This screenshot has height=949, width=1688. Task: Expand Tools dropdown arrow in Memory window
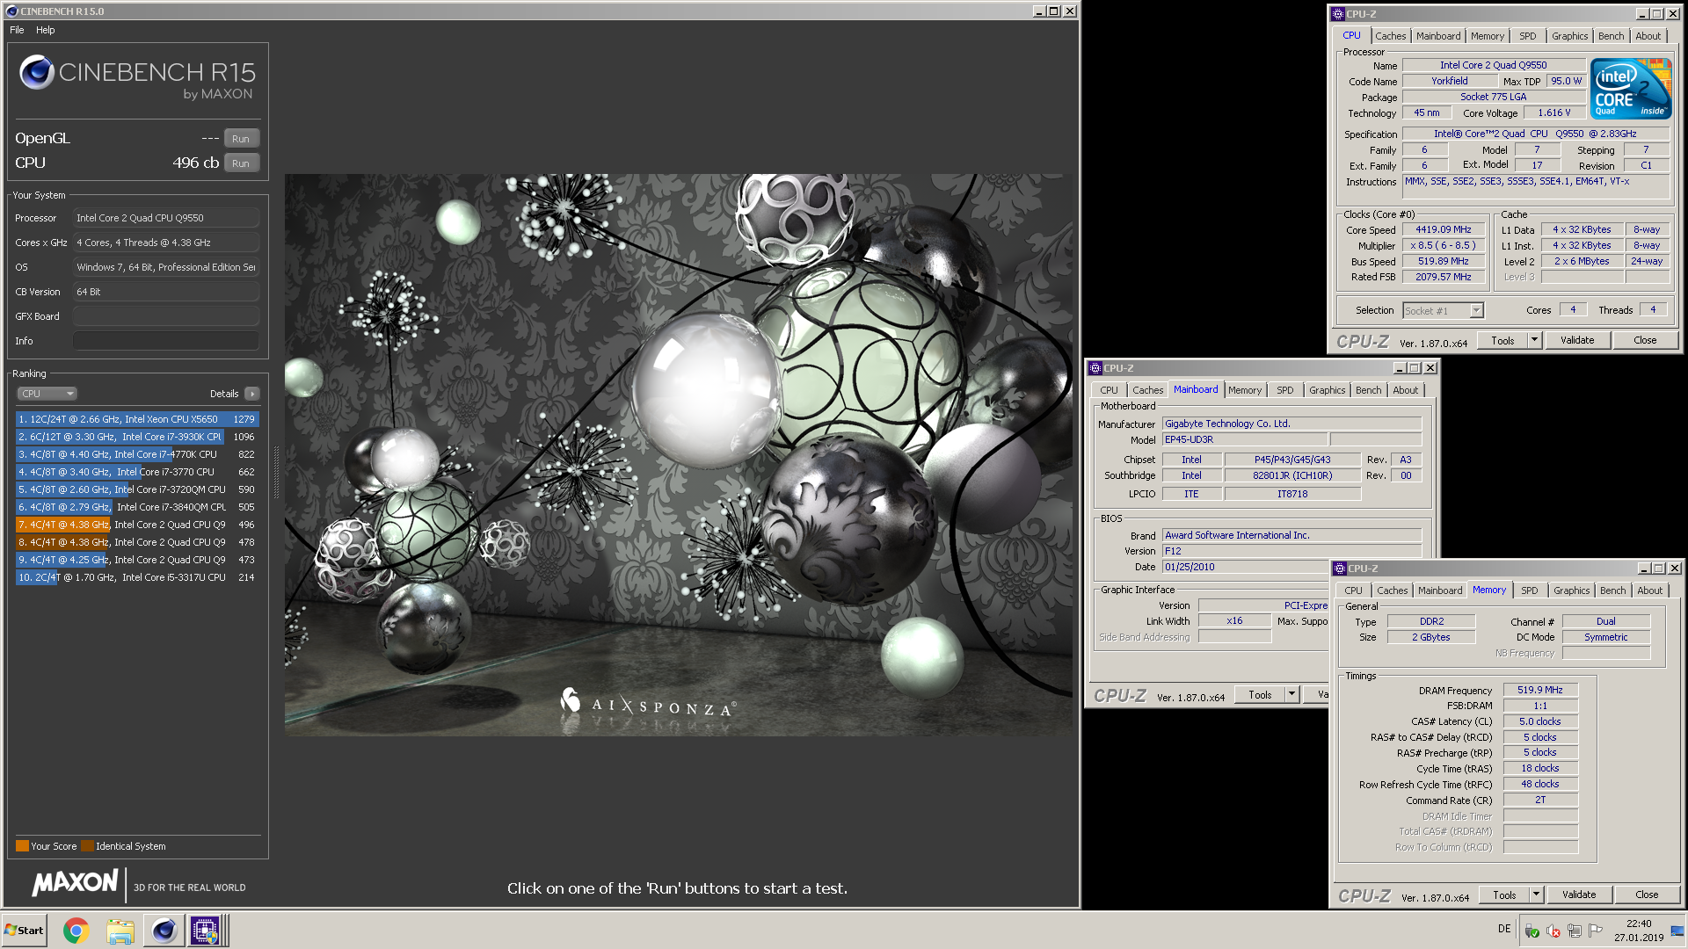click(1536, 895)
